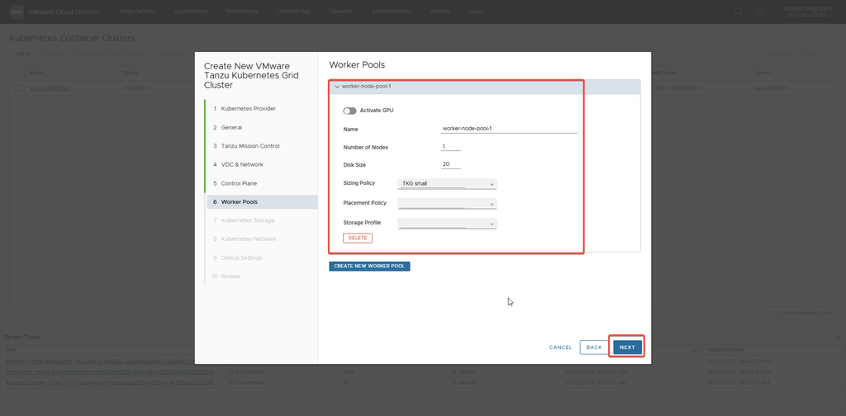Click the worker pool Name field
Screen dimensions: 846x416
[509, 129]
